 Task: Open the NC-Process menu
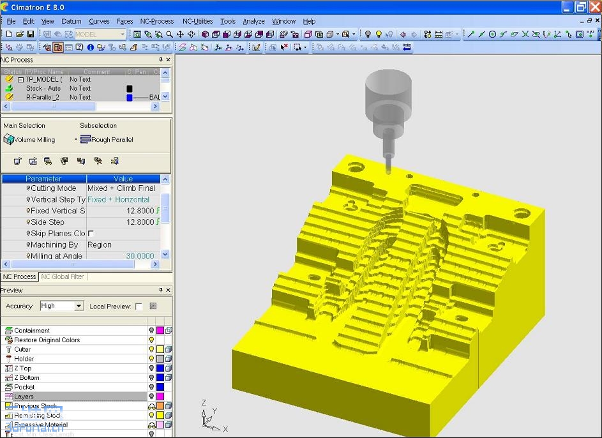tap(156, 21)
